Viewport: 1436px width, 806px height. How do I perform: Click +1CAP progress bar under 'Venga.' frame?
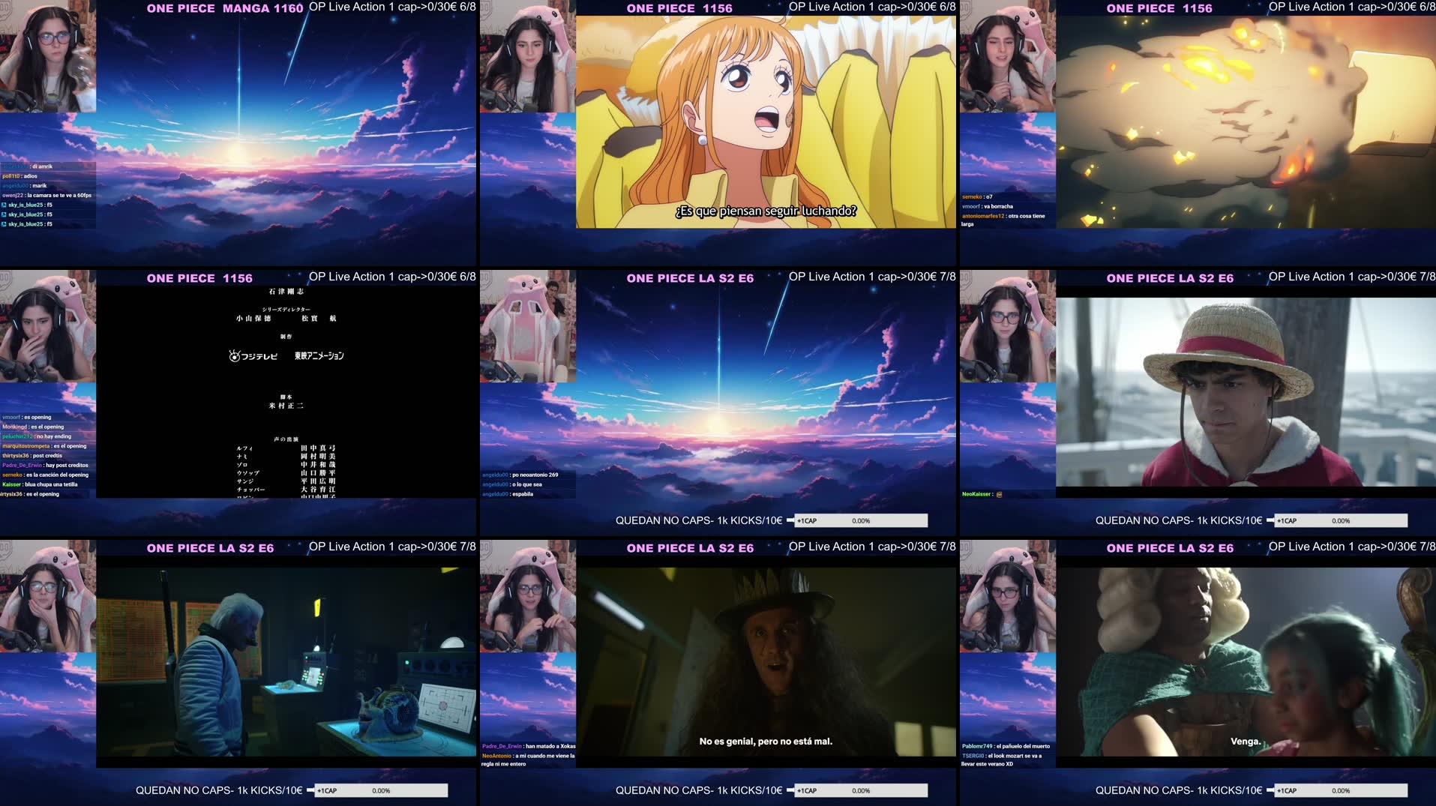point(1341,790)
